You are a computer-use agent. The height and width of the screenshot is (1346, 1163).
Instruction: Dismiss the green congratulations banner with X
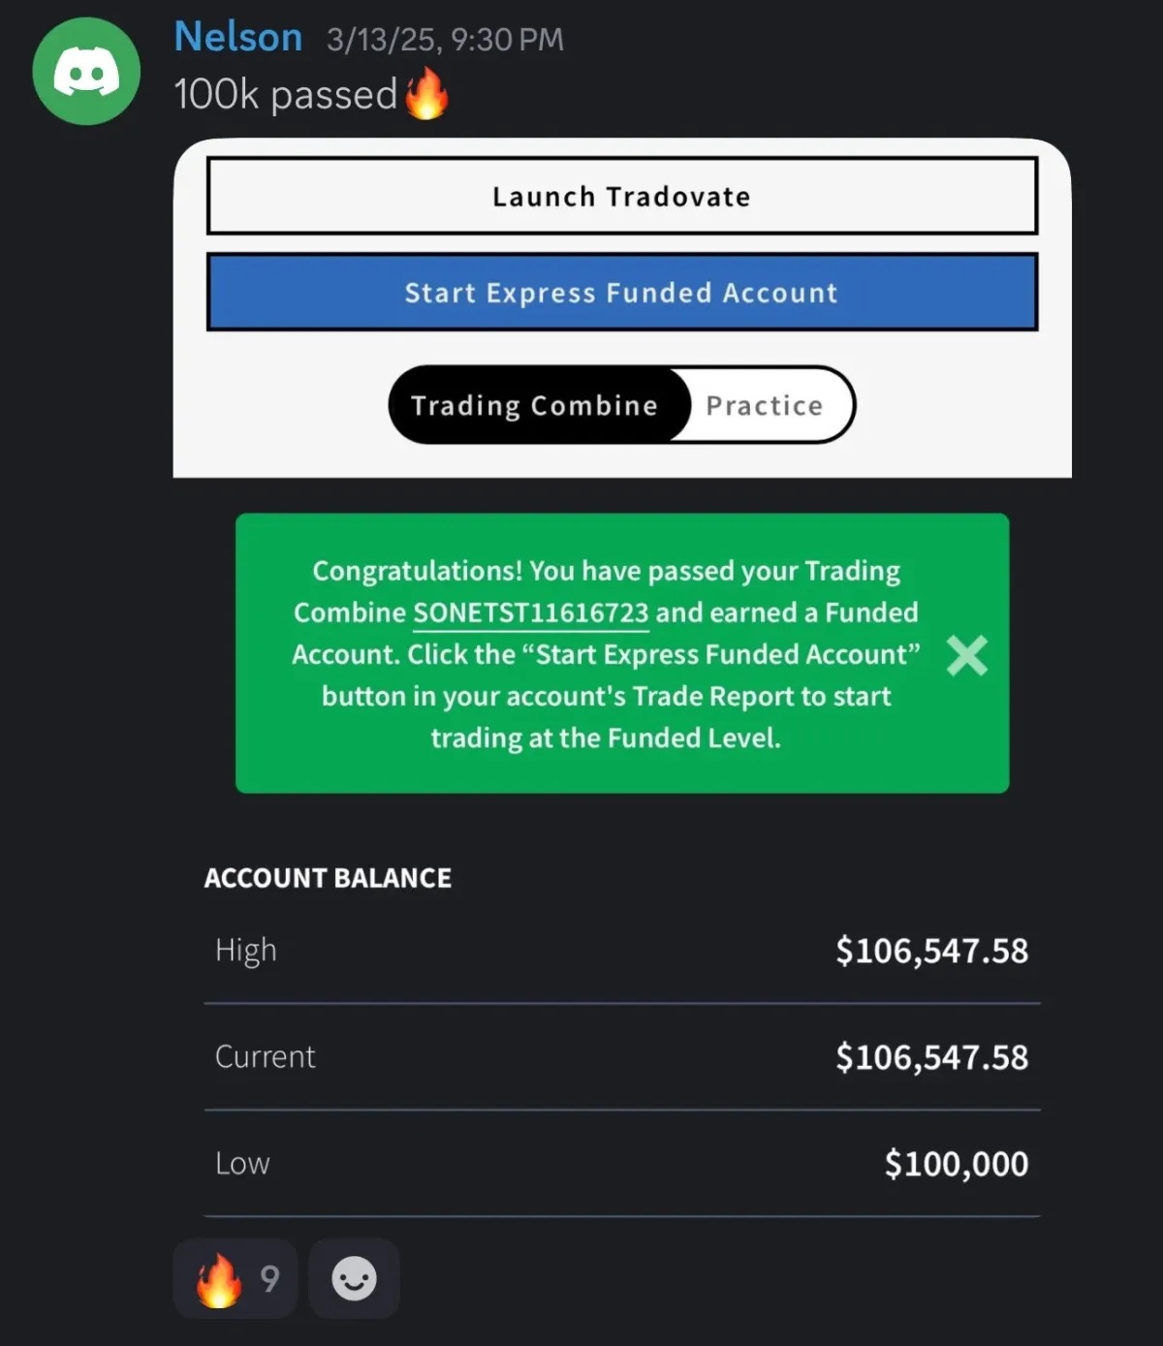(x=966, y=656)
